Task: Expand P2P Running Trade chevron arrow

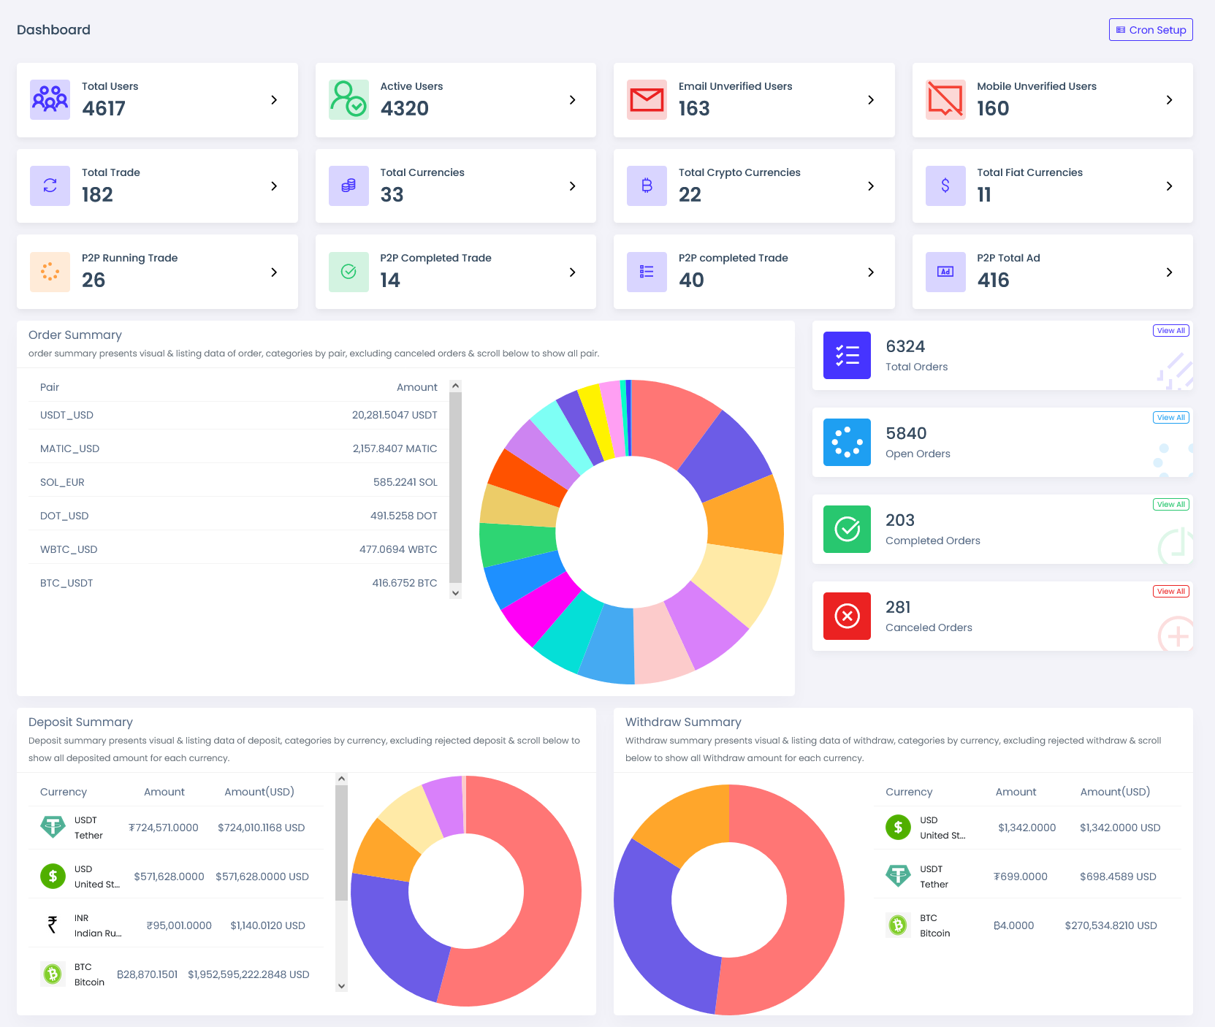Action: click(274, 272)
